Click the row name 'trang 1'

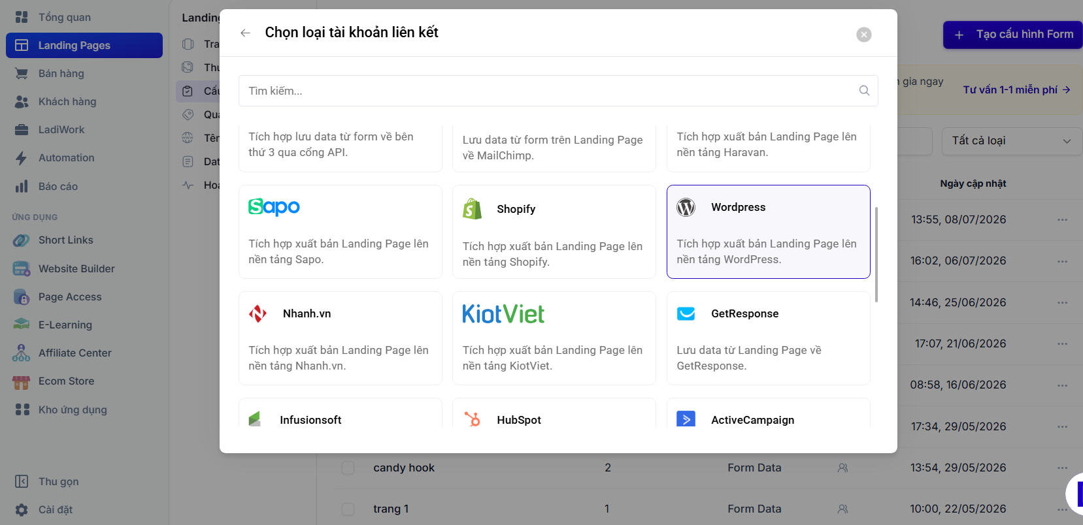(x=391, y=509)
